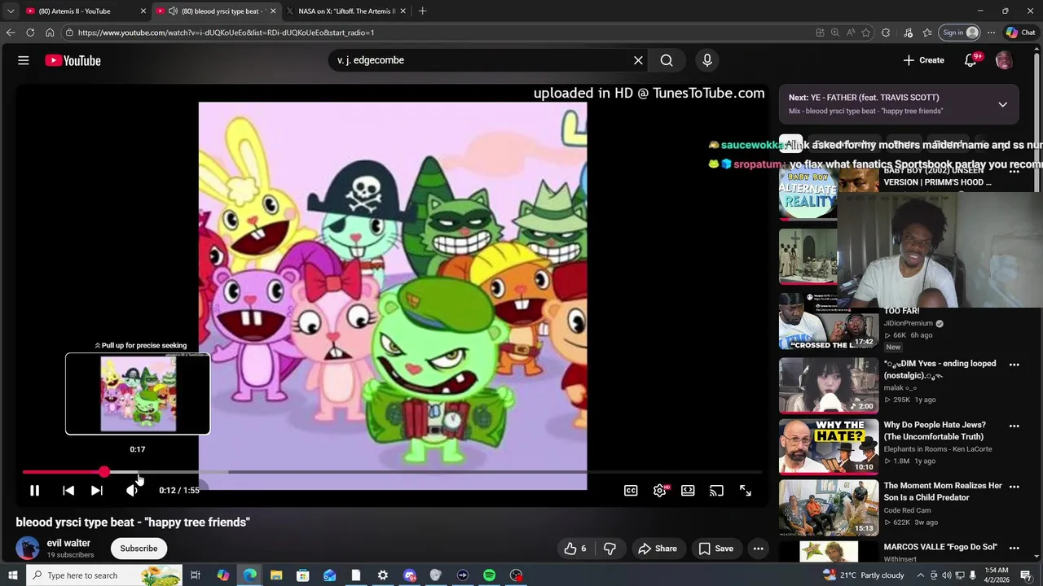Like the video with thumbs up

[x=575, y=549]
